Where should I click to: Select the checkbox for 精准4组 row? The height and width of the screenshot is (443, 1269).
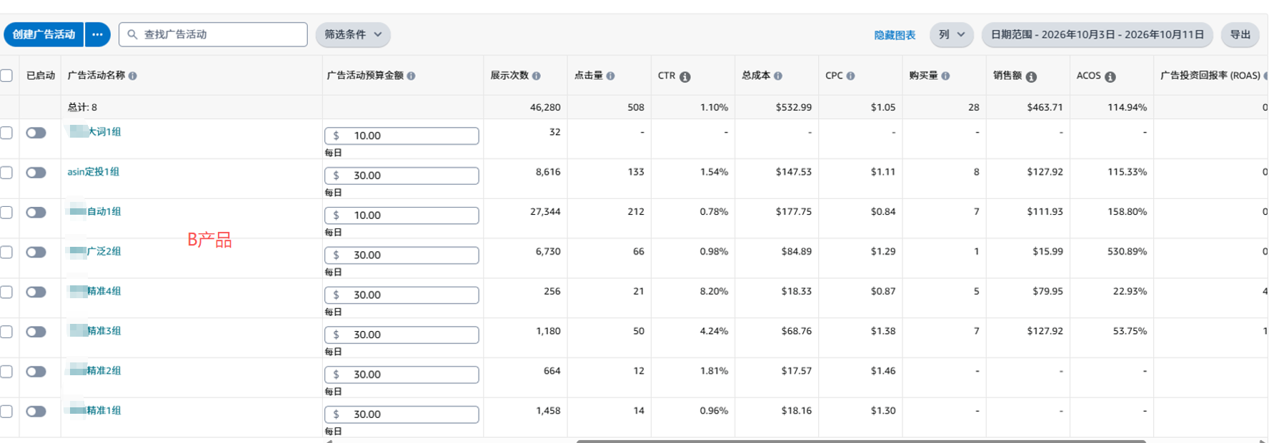coord(6,292)
